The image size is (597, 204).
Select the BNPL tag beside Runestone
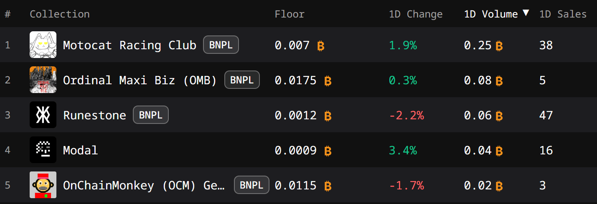151,115
